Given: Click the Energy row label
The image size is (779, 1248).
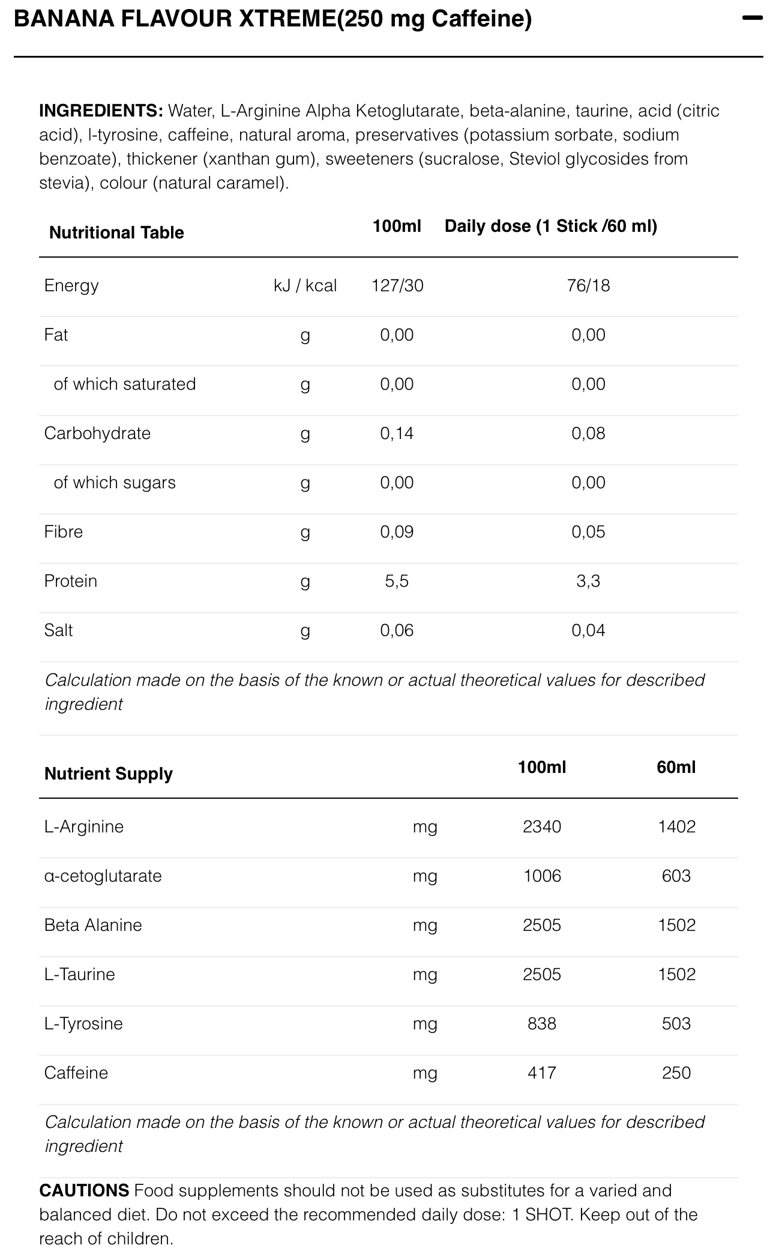Looking at the screenshot, I should 71,285.
